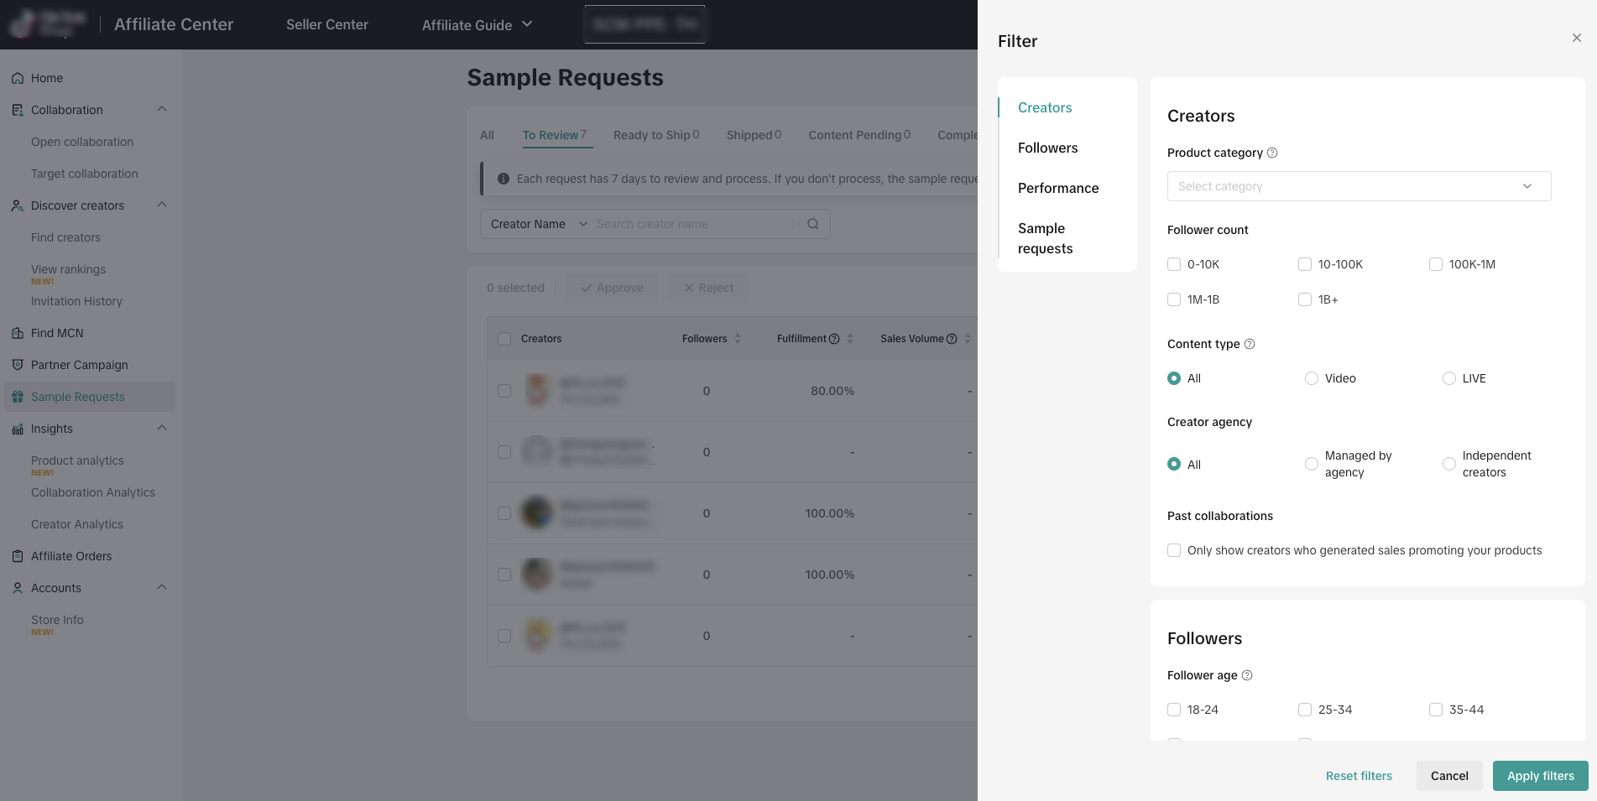Viewport: 1597px width, 801px height.
Task: Click the Apply filters button
Action: click(1540, 776)
